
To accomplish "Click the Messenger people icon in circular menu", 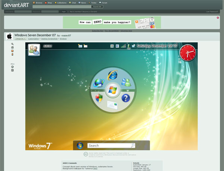I will (x=126, y=82).
